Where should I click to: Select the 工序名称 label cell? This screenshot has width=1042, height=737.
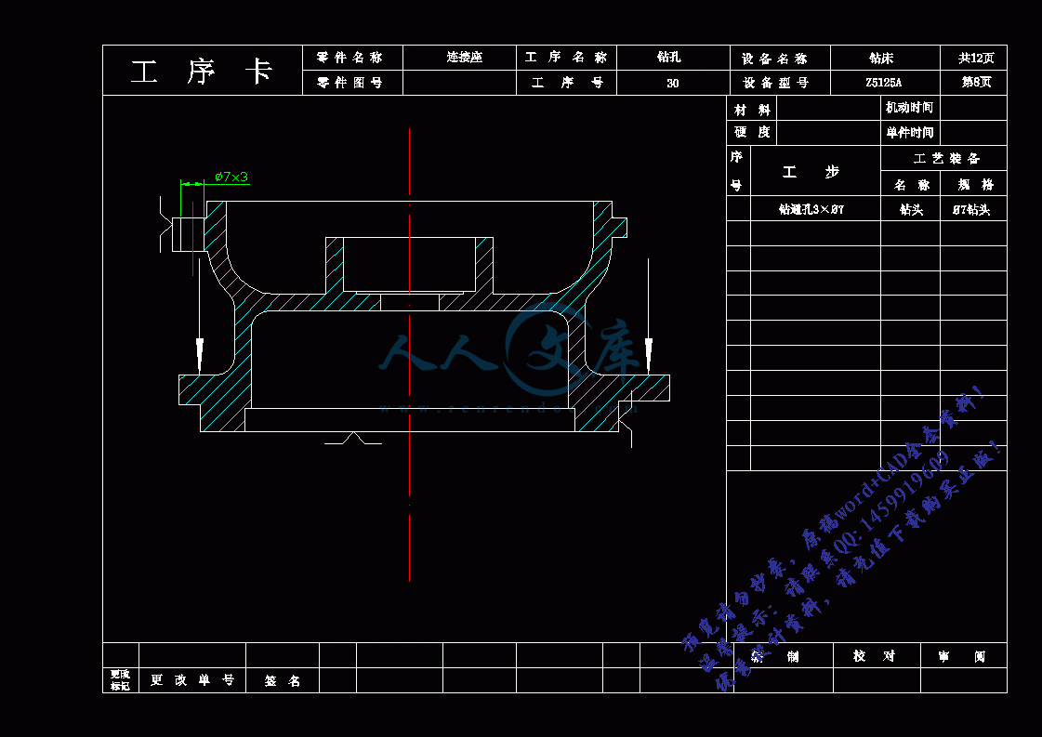point(566,58)
